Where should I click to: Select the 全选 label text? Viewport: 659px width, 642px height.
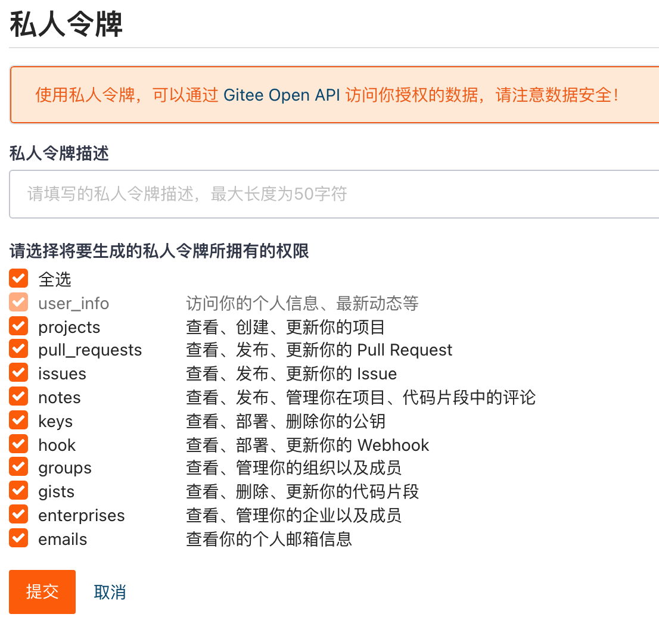[55, 279]
